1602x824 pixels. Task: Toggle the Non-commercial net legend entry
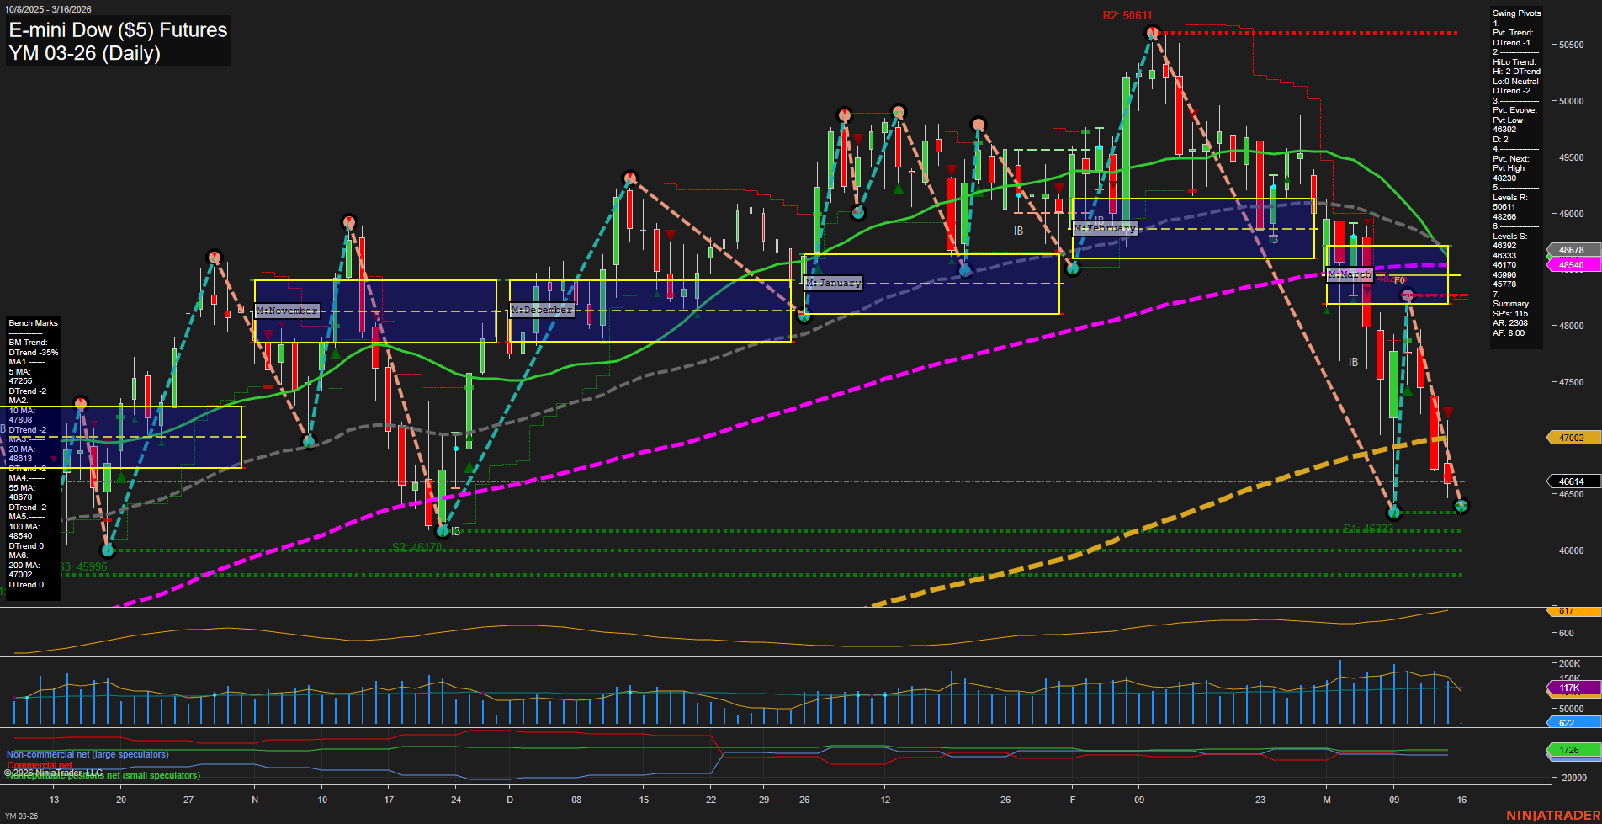point(86,754)
